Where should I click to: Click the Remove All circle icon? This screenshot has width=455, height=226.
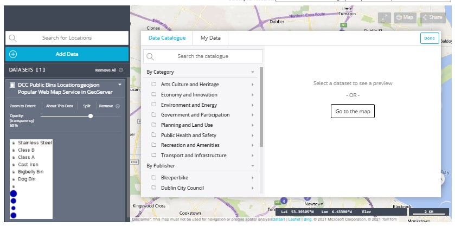pyautogui.click(x=120, y=70)
